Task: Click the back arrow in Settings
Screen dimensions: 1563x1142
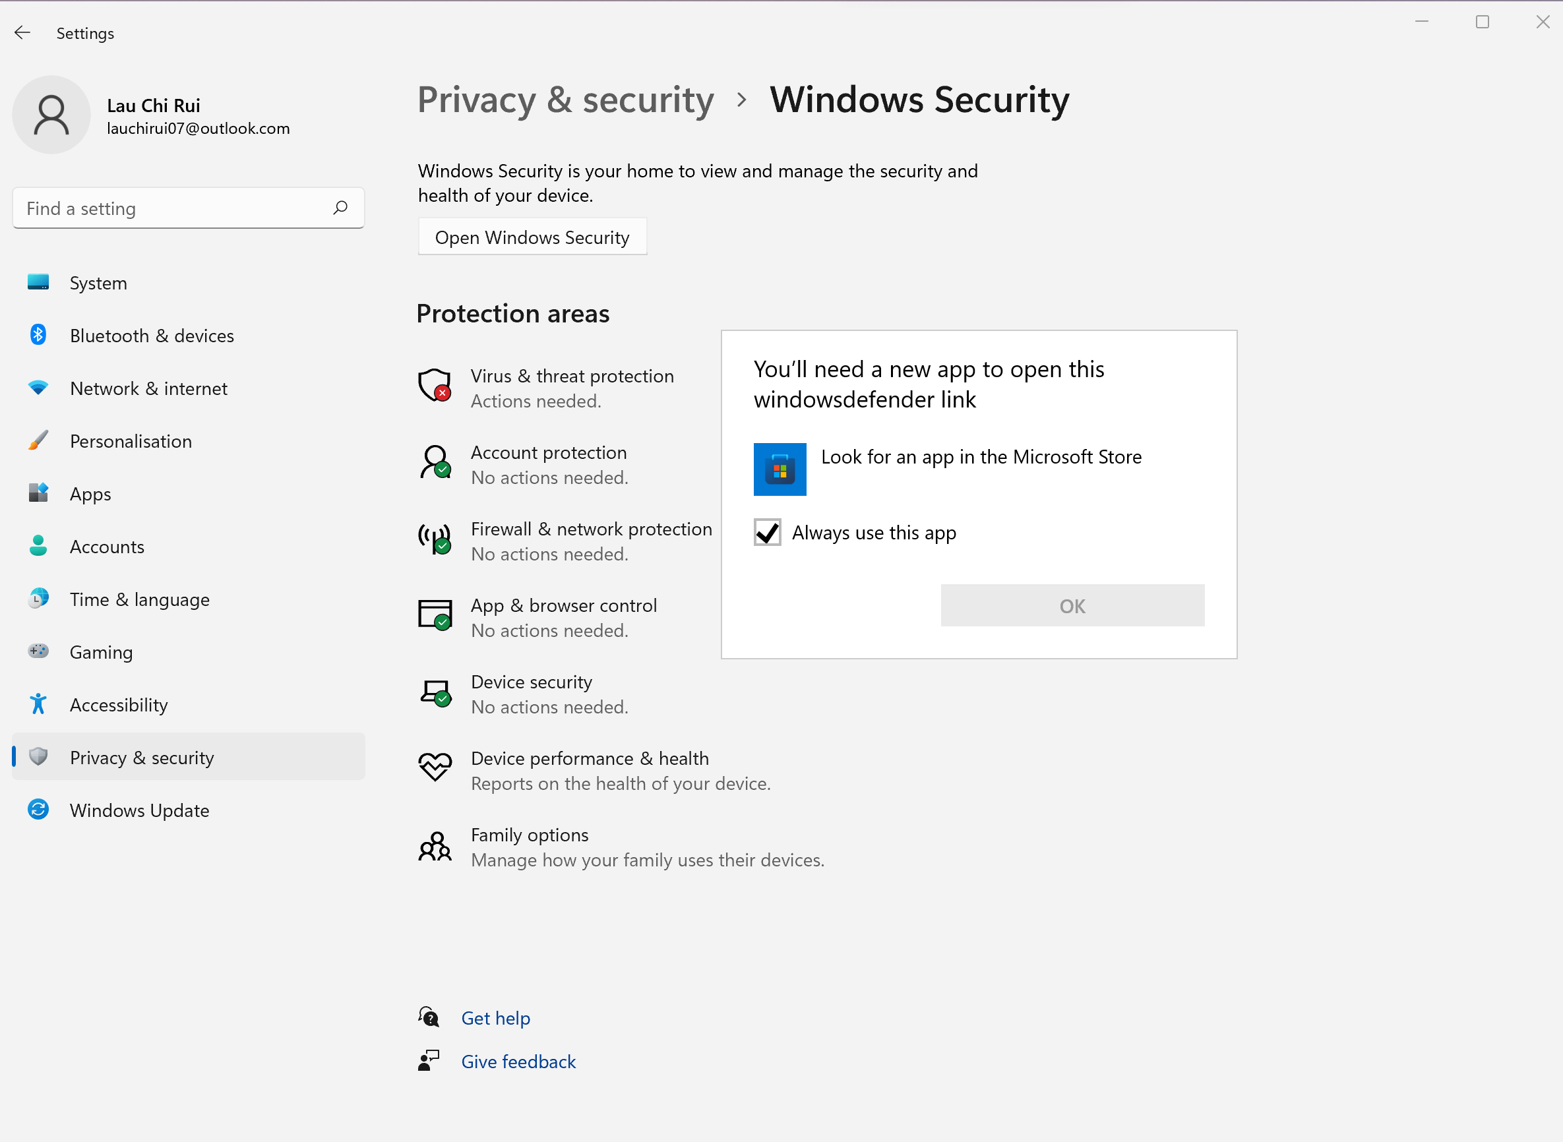Action: click(22, 32)
